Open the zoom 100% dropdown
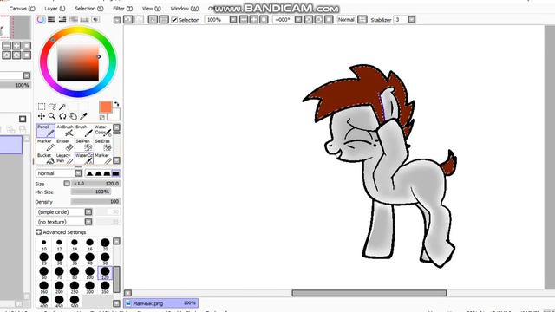555x312 pixels. 233,20
